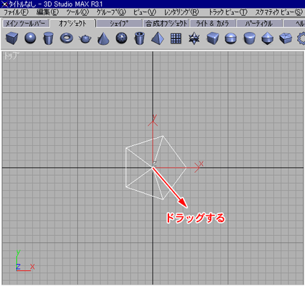
Task: Select the Cone primitive icon
Action: 103,38
